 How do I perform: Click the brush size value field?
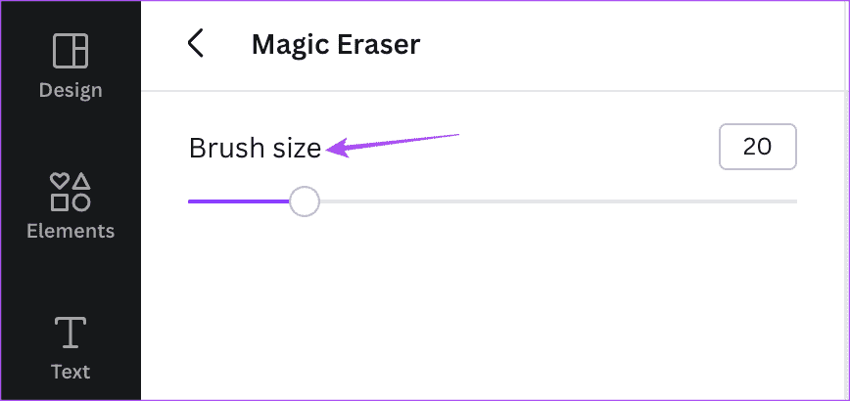pyautogui.click(x=757, y=147)
